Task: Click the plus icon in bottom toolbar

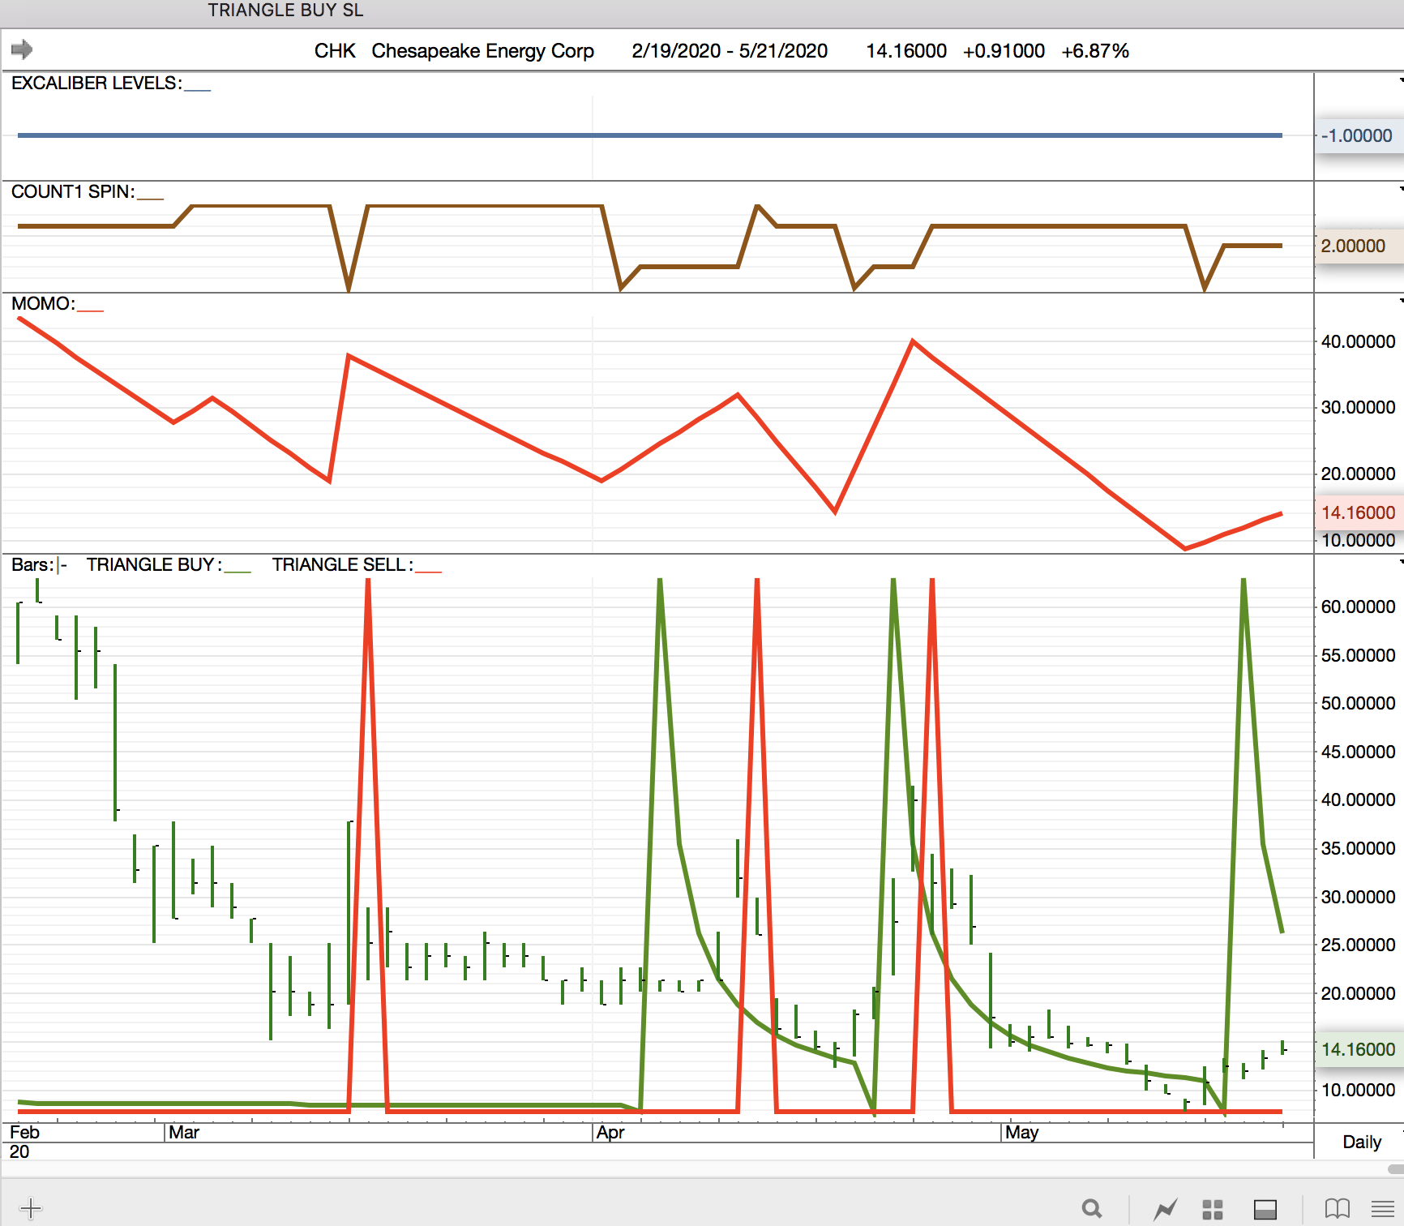Action: pos(31,1208)
